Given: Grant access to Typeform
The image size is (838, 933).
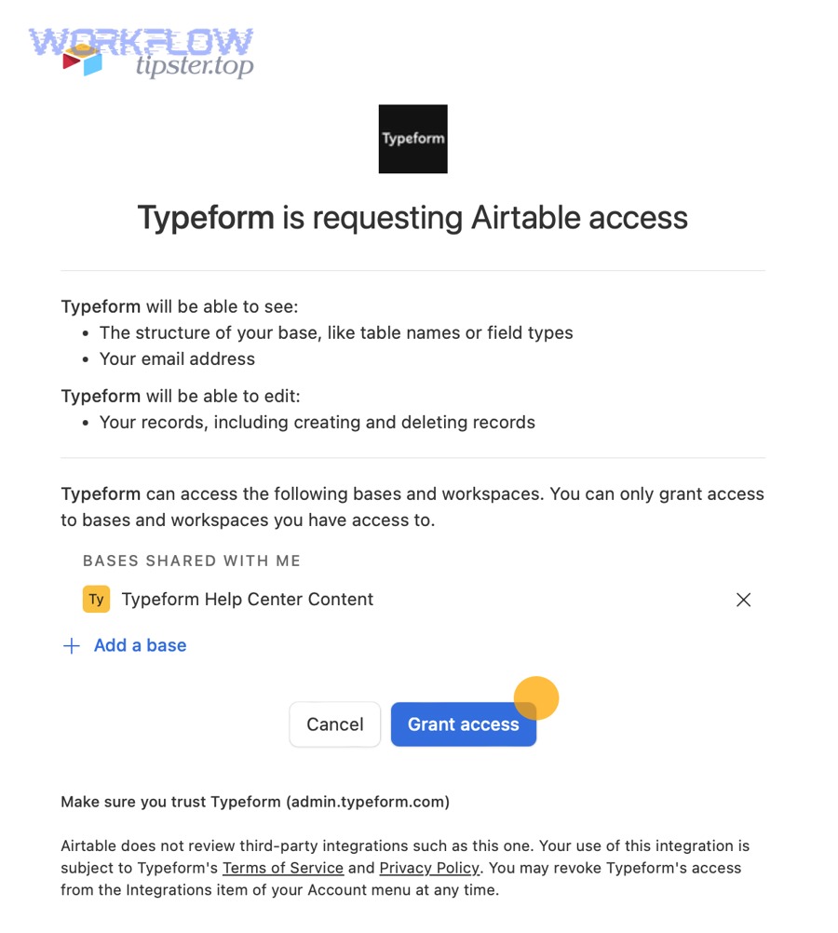Looking at the screenshot, I should click(464, 724).
